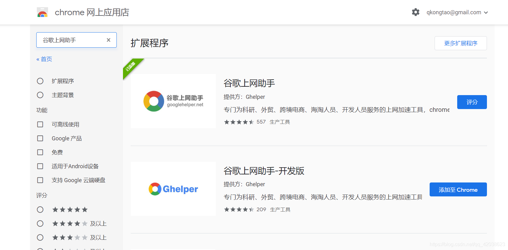Click the 评分 button for 谷歌上网助手
This screenshot has height=250, width=508.
click(x=472, y=102)
